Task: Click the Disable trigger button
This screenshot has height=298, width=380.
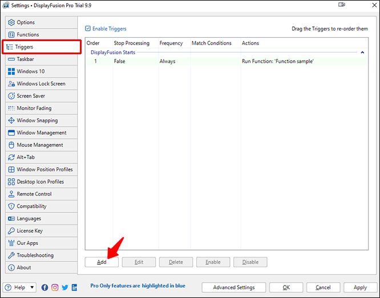Action: click(250, 262)
